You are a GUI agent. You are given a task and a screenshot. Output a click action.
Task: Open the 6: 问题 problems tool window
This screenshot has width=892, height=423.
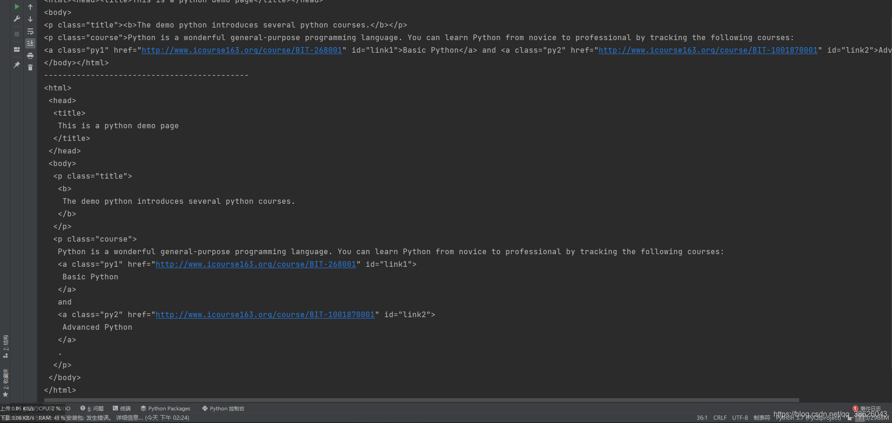(x=92, y=409)
